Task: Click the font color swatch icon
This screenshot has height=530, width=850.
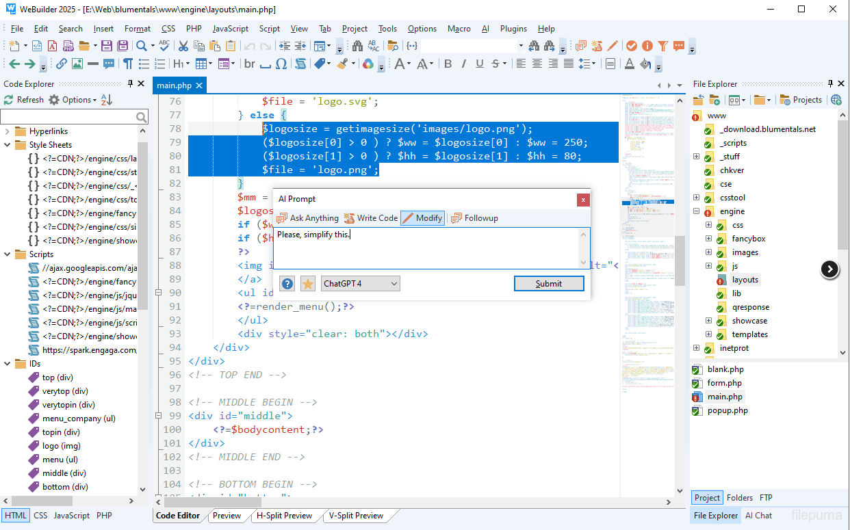Action: [629, 64]
